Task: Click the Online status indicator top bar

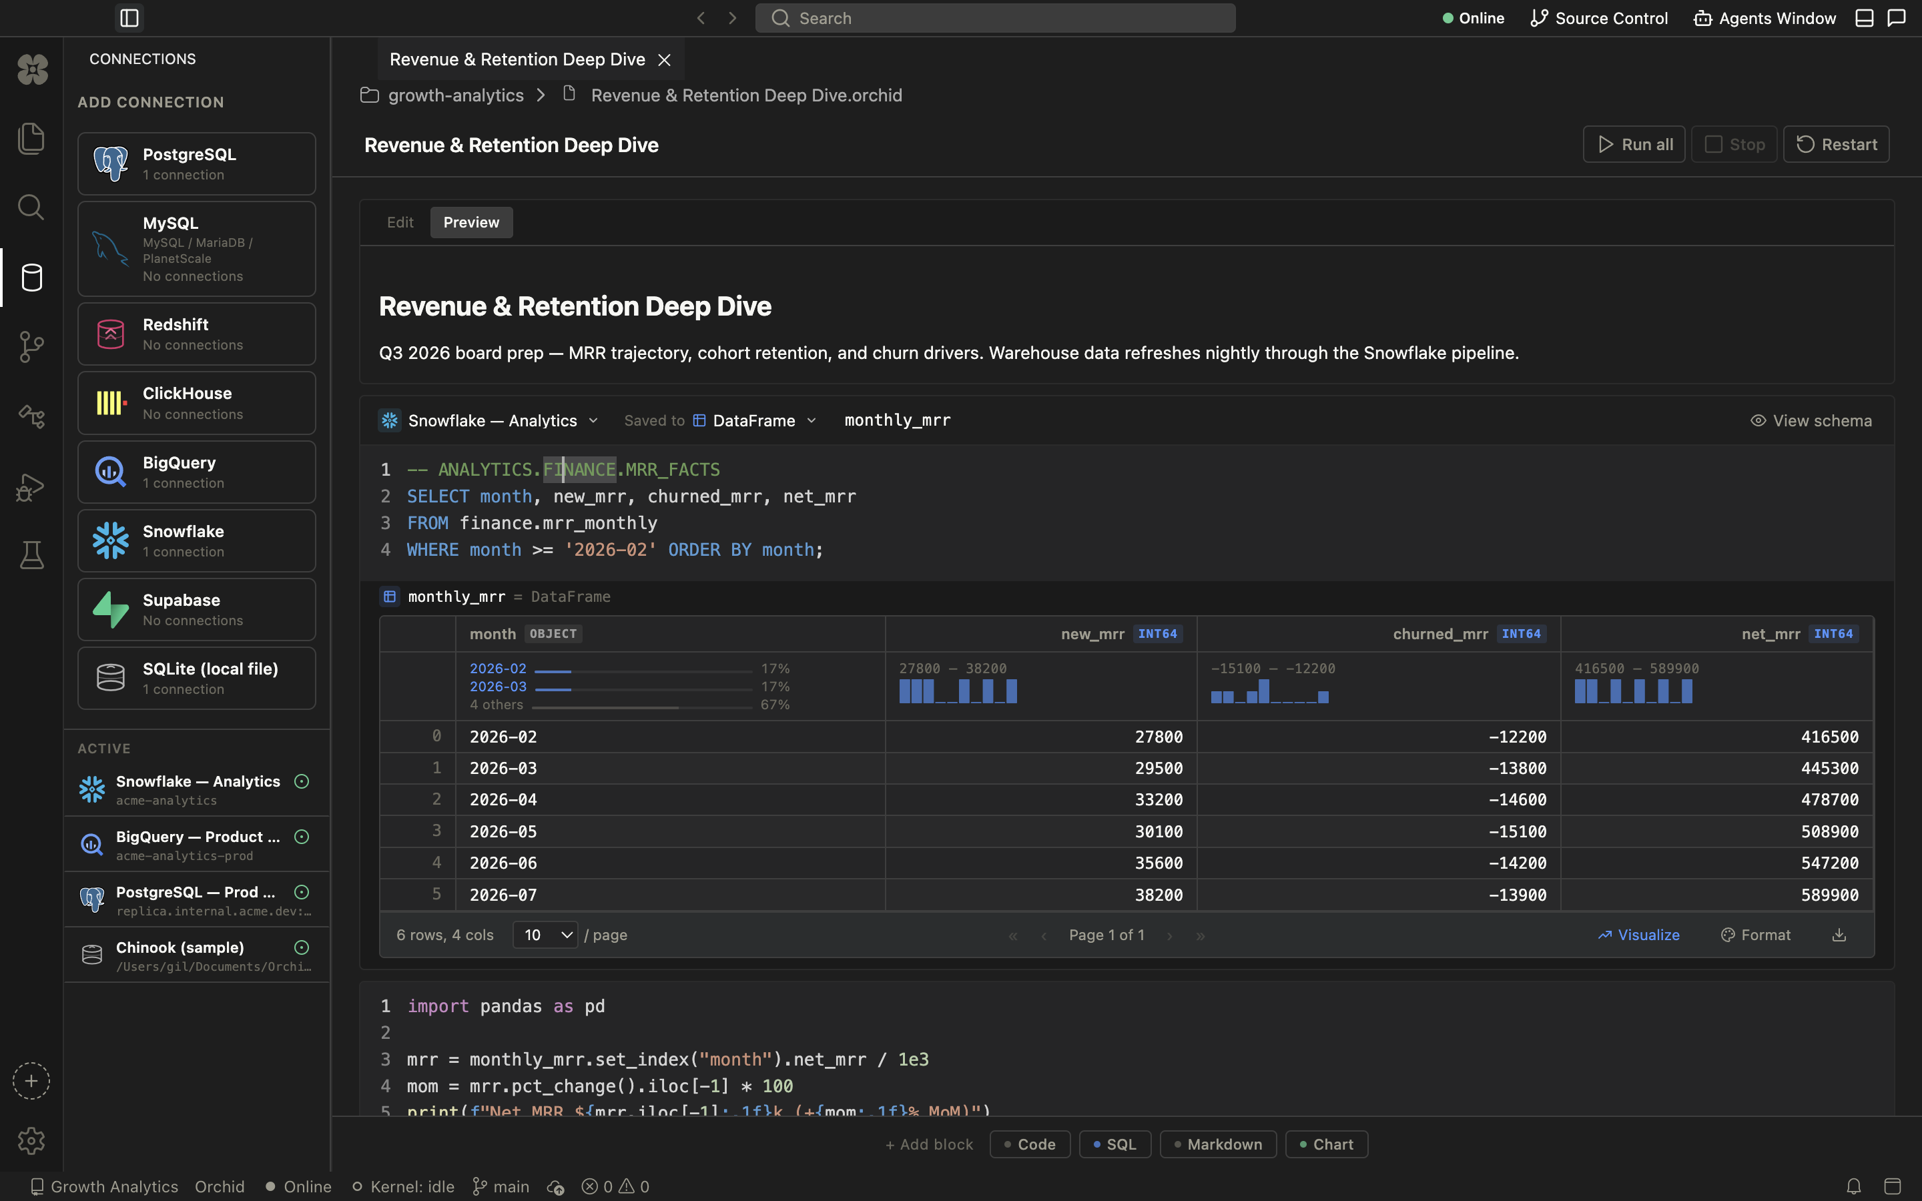Action: [1474, 17]
